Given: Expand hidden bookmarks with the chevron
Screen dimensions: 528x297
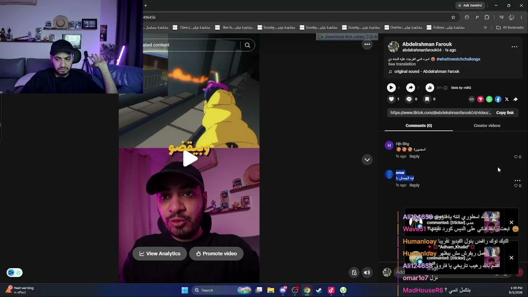Looking at the screenshot, I should point(485,28).
